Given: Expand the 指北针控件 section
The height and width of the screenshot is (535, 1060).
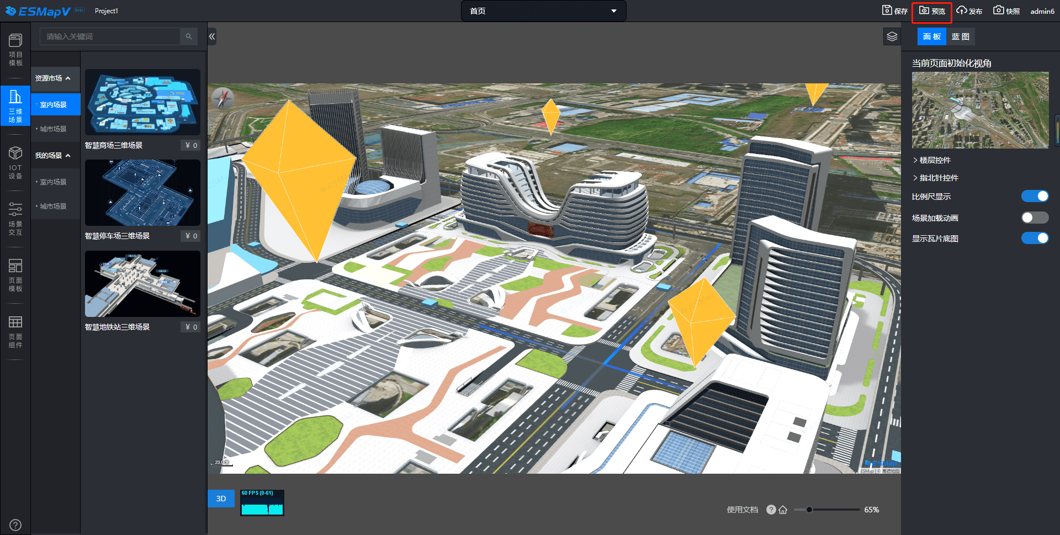Looking at the screenshot, I should click(x=939, y=178).
